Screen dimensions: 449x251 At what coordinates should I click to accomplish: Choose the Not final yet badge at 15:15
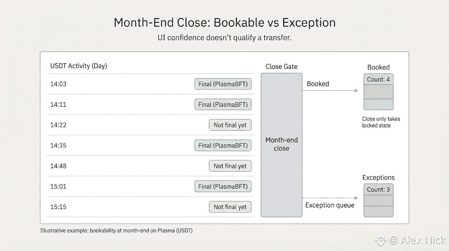click(230, 207)
